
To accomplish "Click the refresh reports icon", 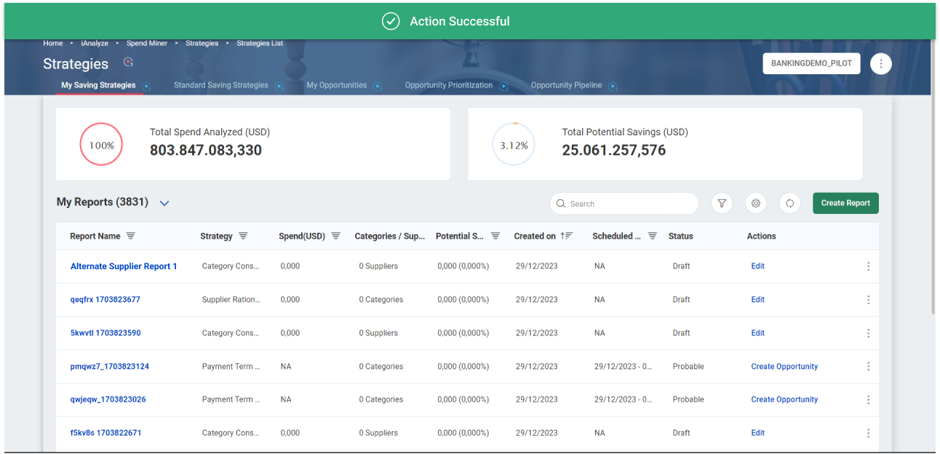I will 789,204.
